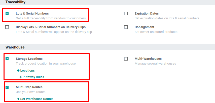Screen dimensions: 215x103
Task: Click the Storage Locations setting title
Action: (29, 59)
